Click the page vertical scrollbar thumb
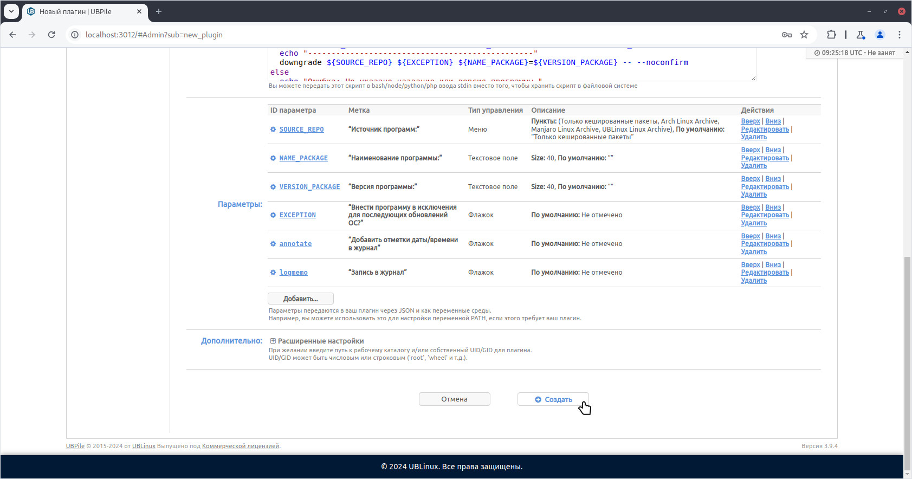This screenshot has width=912, height=479. pyautogui.click(x=907, y=364)
